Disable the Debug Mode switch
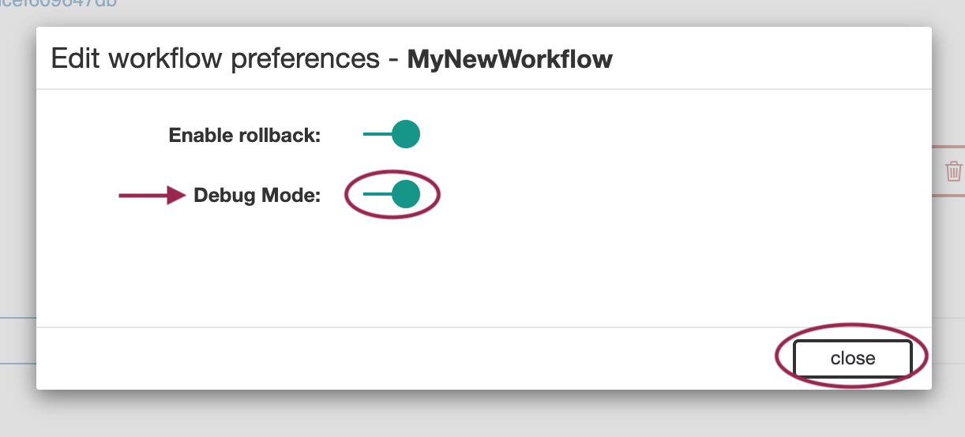965x437 pixels. click(392, 195)
